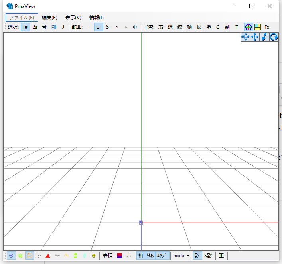Toggle 骨 bone selection mode
This screenshot has height=264, width=282.
44,27
